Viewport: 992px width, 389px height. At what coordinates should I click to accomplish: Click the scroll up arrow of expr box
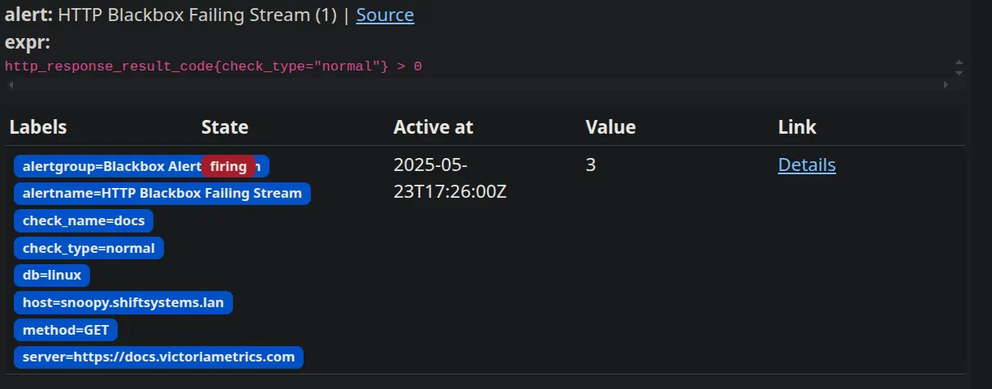pyautogui.click(x=959, y=62)
